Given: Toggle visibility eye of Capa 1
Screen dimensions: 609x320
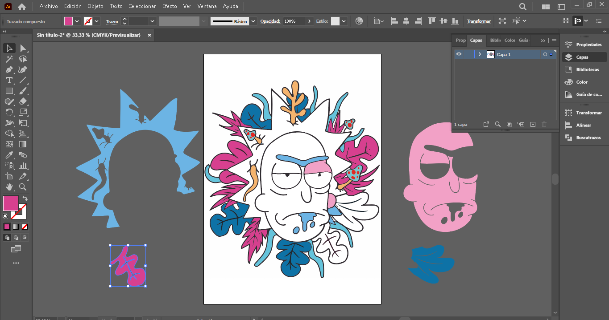Looking at the screenshot, I should click(x=459, y=54).
